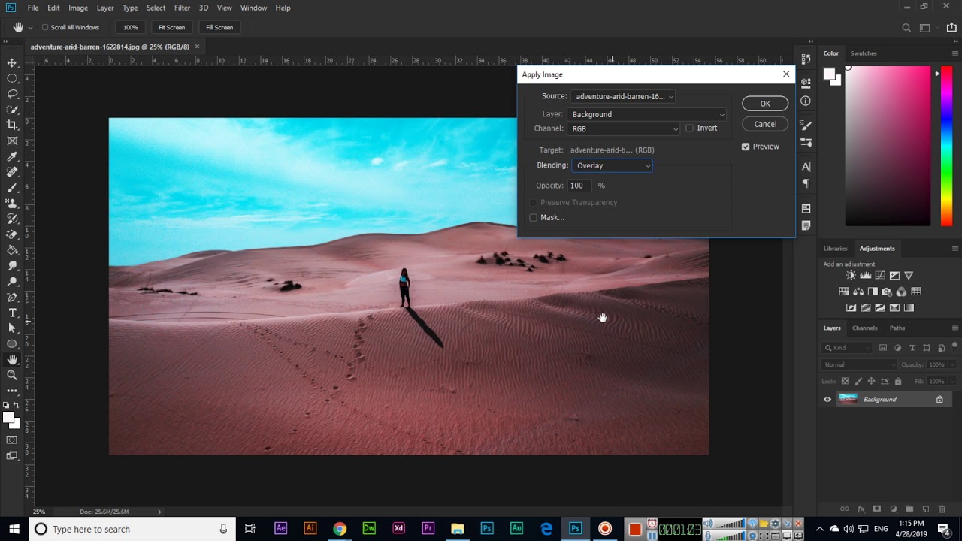Open the Select menu
The width and height of the screenshot is (962, 541).
pos(156,8)
